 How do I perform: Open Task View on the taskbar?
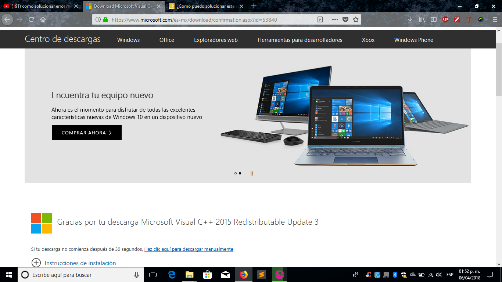point(153,275)
